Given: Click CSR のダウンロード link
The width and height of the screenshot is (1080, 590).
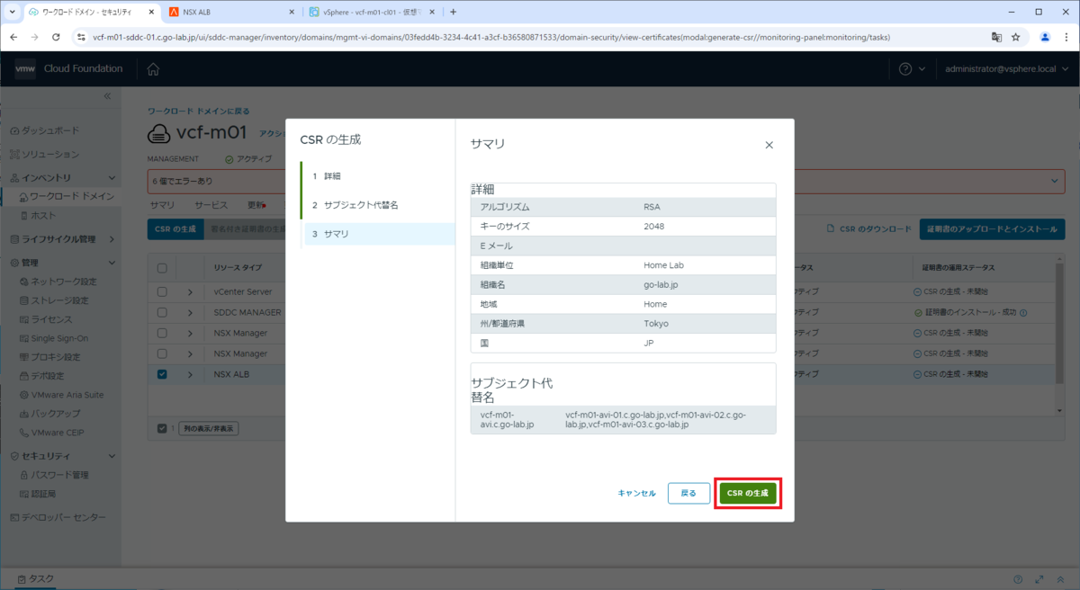Looking at the screenshot, I should pyautogui.click(x=869, y=229).
